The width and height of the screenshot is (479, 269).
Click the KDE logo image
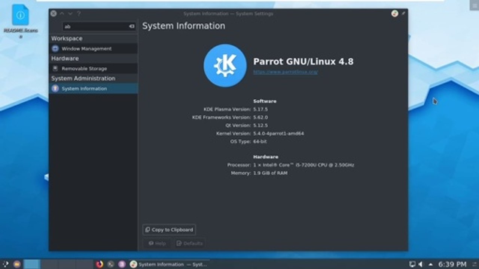click(x=225, y=65)
